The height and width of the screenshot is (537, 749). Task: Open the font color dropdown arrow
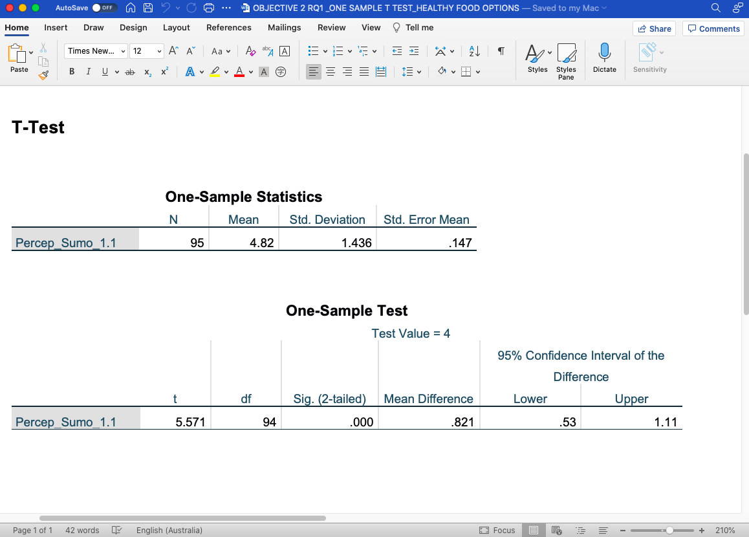pos(251,72)
